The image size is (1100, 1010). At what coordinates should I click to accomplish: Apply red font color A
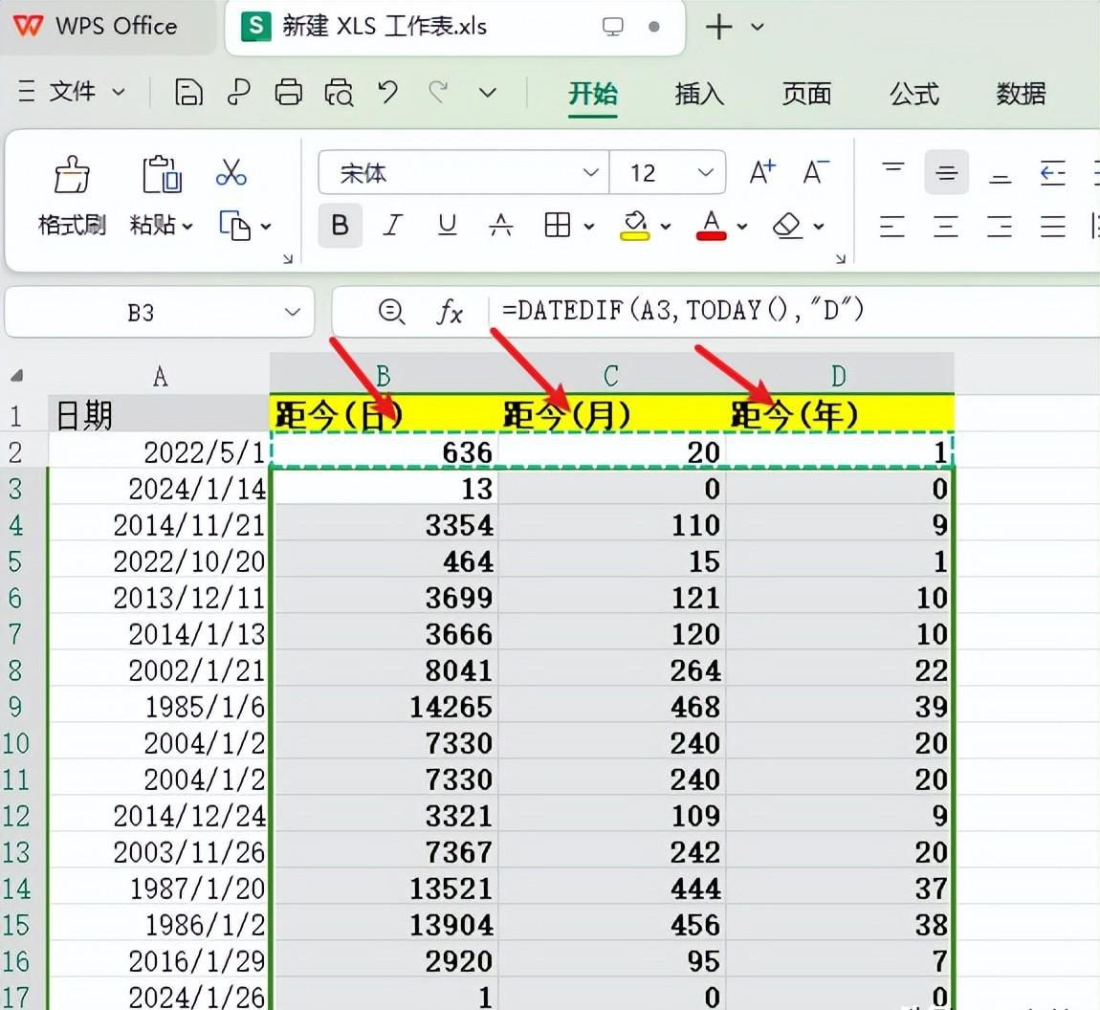point(711,225)
